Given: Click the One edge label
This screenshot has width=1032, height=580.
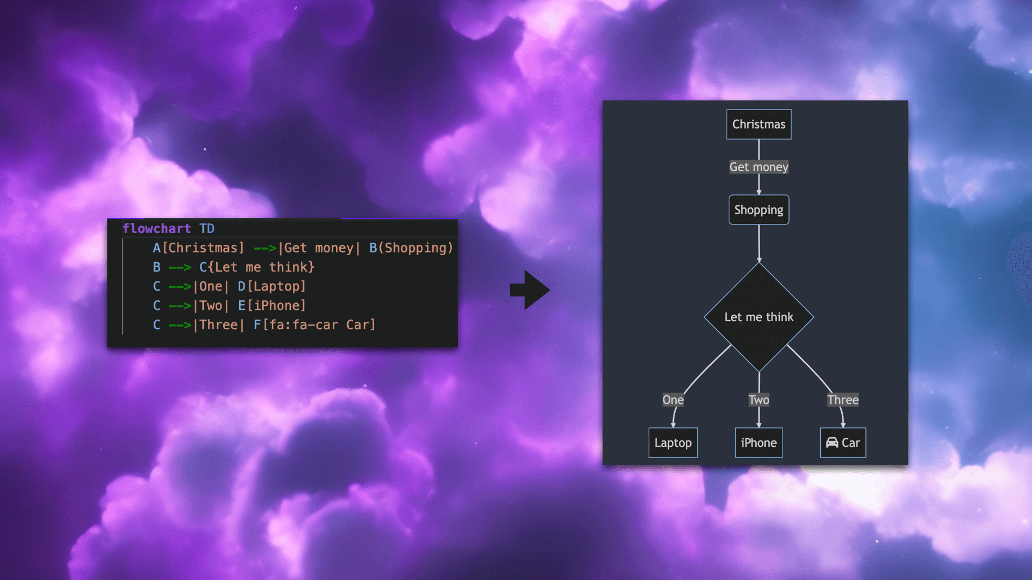Looking at the screenshot, I should 673,400.
